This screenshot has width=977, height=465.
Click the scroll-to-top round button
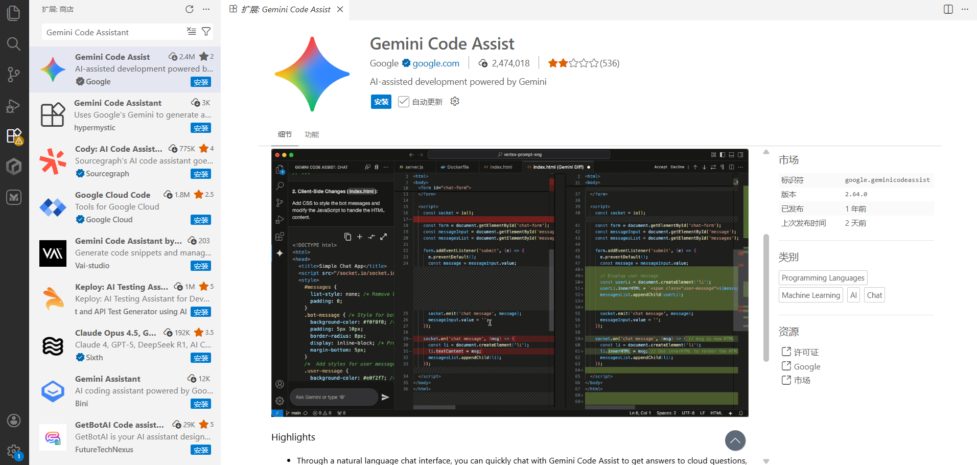click(x=735, y=440)
